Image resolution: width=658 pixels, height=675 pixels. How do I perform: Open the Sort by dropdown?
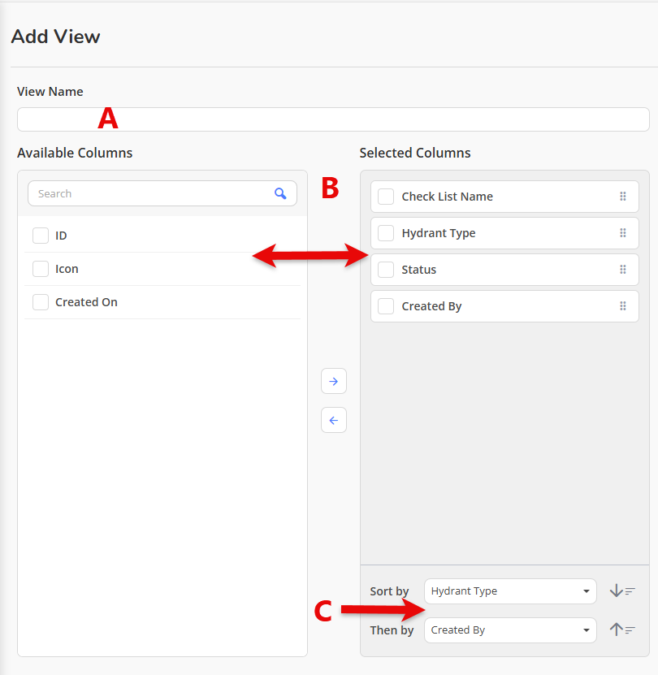pos(510,591)
